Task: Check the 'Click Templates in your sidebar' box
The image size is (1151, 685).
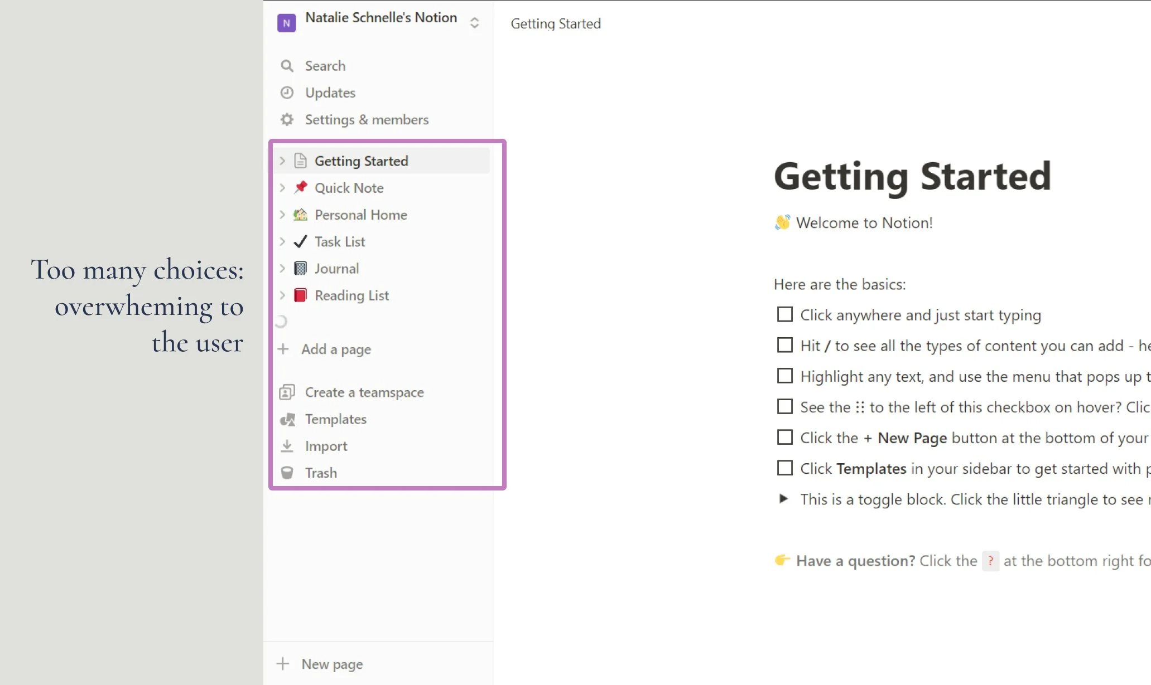Action: tap(784, 468)
